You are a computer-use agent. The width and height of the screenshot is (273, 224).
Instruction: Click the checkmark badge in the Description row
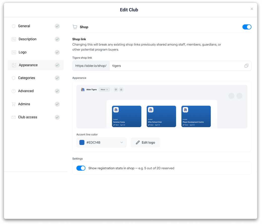[x=57, y=39]
